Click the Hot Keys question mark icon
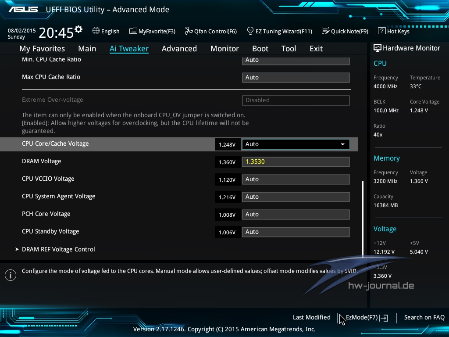This screenshot has width=449, height=337. 381,31
